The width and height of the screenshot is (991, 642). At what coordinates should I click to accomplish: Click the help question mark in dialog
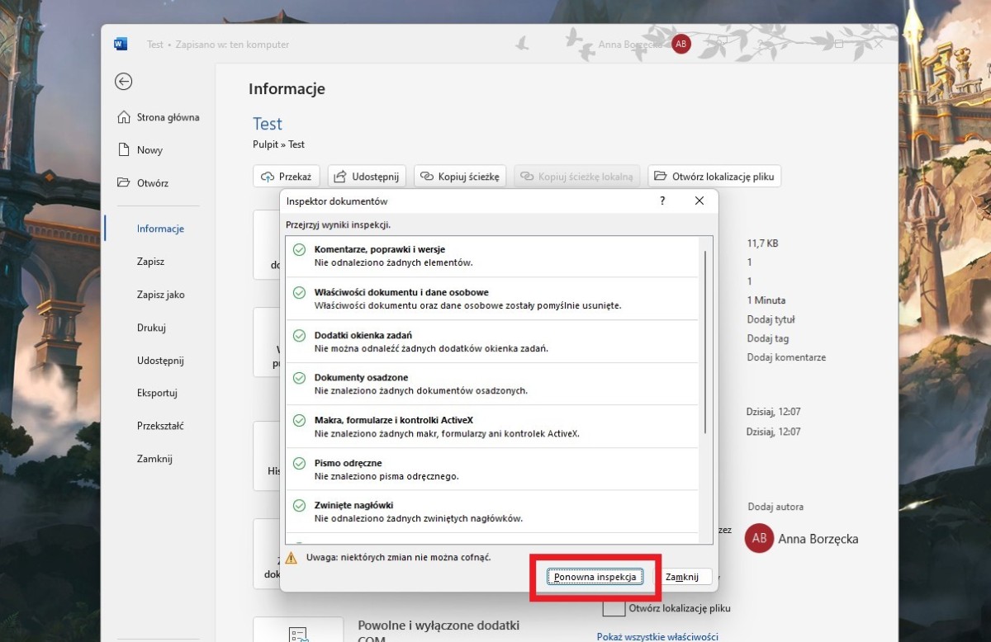pyautogui.click(x=662, y=201)
